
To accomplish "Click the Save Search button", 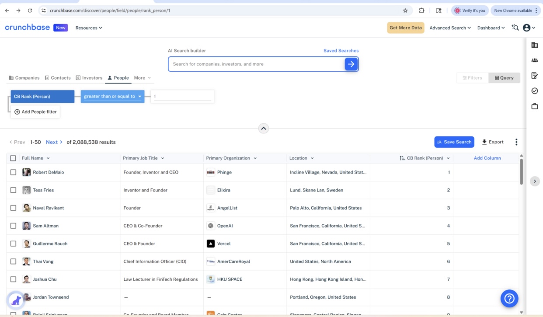I will pyautogui.click(x=454, y=142).
